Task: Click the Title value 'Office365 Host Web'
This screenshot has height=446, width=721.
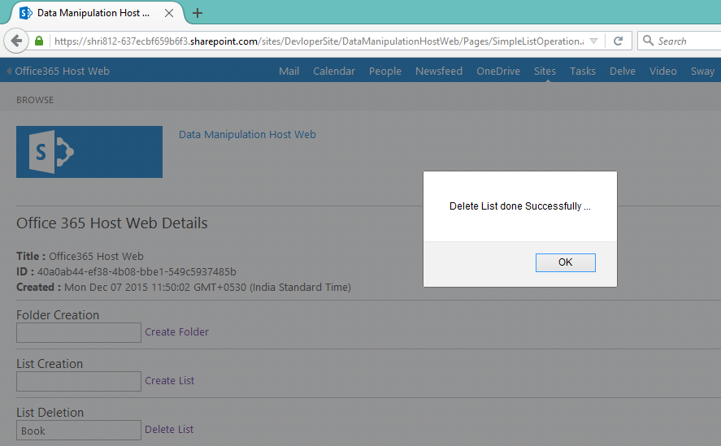Action: pos(96,256)
